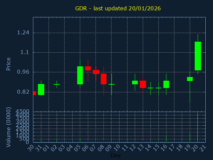This screenshot has width=213, height=160.
Task: Click the "Volume (0000)" axis title
Action: pos(9,128)
